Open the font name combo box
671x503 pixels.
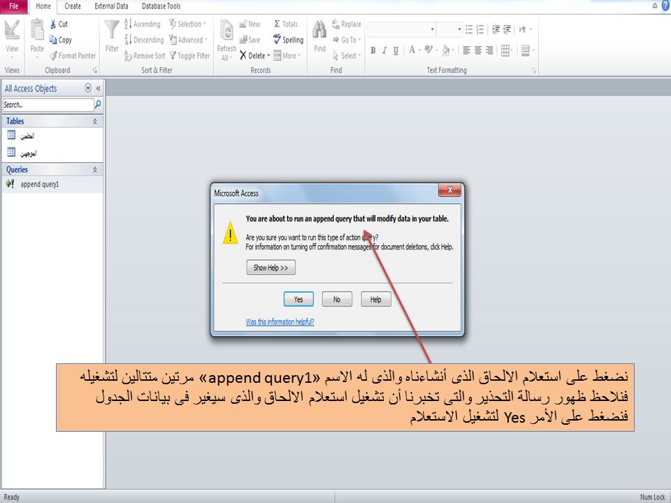(x=402, y=29)
